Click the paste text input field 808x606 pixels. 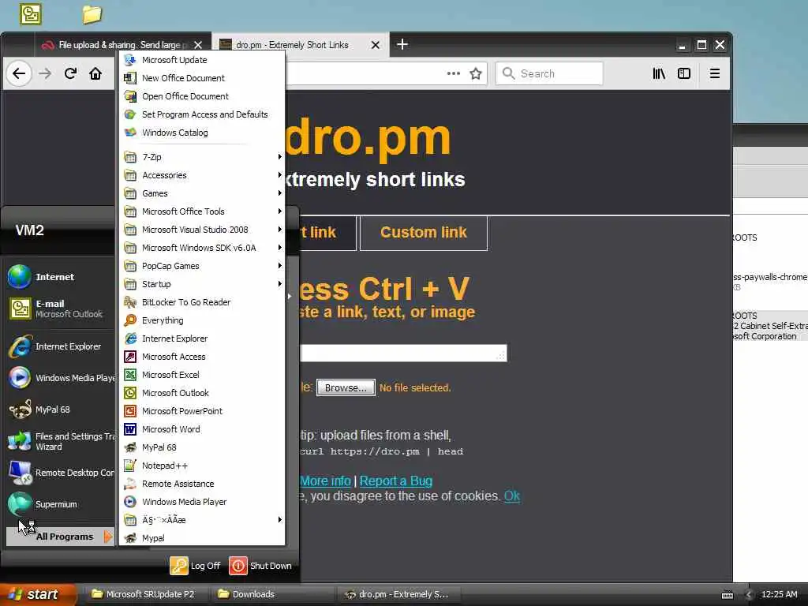point(403,353)
